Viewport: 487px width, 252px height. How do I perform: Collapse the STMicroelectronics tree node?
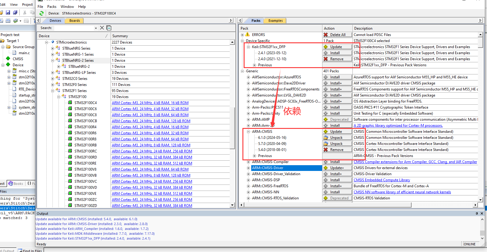pyautogui.click(x=46, y=42)
